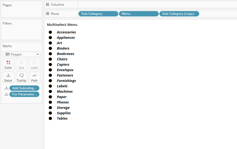This screenshot has height=149, width=237.
Task: Select the Machines label
Action: (65, 92)
